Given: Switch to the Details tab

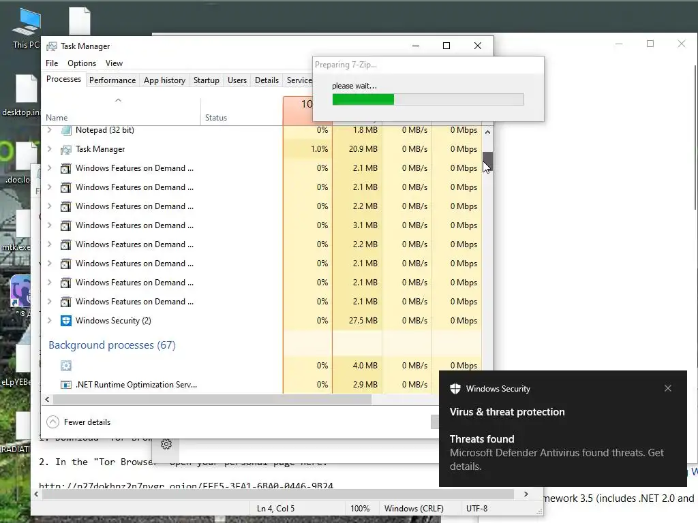Looking at the screenshot, I should coord(267,80).
